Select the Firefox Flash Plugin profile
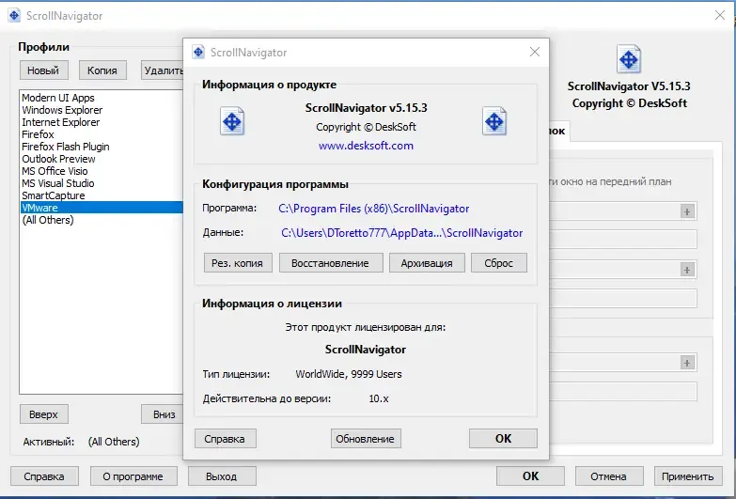This screenshot has height=499, width=736. click(102, 147)
